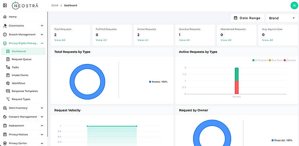The height and width of the screenshot is (146, 299).
Task: Select Dashboard in the sidebar
Action: [x=23, y=51]
